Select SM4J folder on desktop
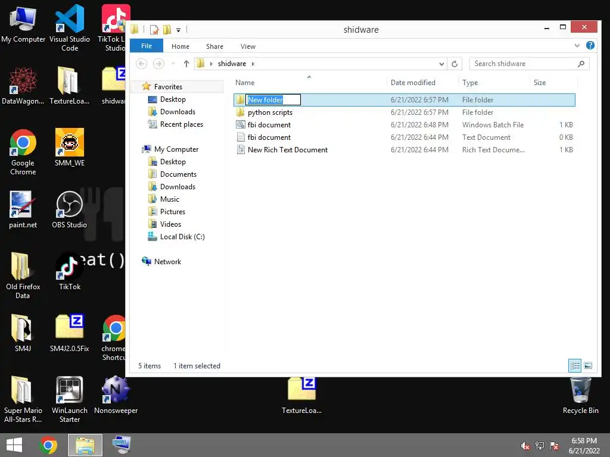The width and height of the screenshot is (610, 457). (23, 333)
